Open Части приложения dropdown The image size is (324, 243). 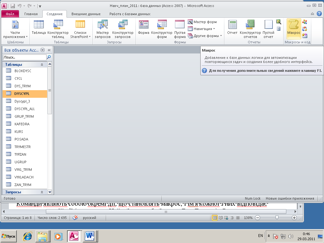click(x=15, y=29)
